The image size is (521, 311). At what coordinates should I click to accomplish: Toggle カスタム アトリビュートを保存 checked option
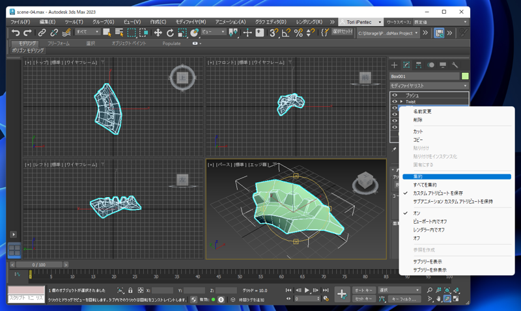click(438, 193)
